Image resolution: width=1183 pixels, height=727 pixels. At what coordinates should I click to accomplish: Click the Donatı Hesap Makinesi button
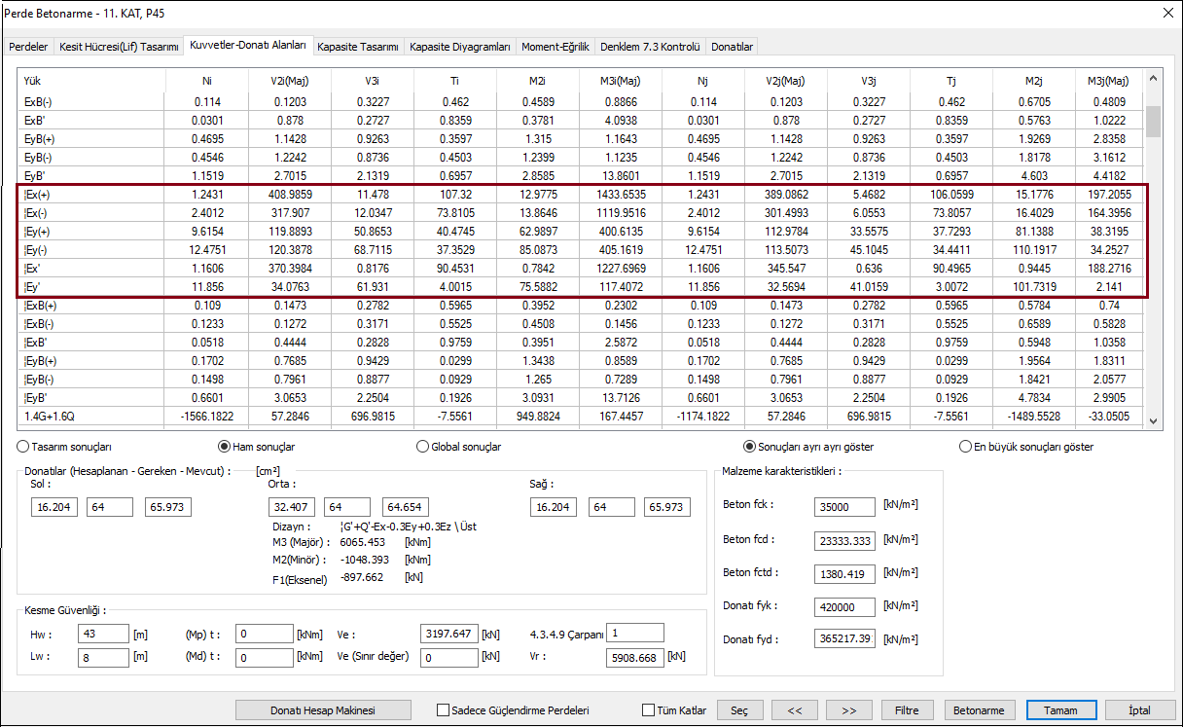323,710
